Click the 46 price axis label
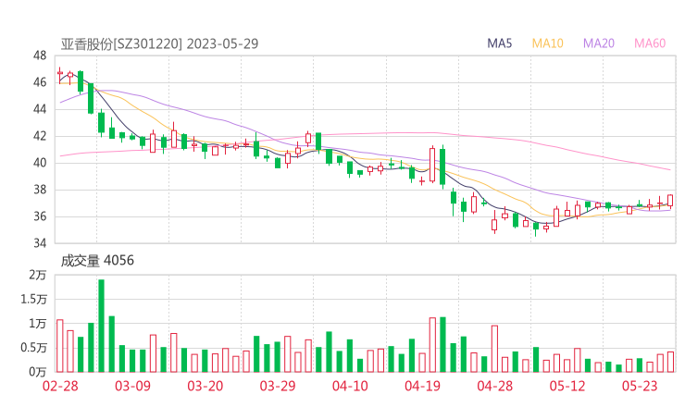Viewport: 685px width, 407px height. 40,82
